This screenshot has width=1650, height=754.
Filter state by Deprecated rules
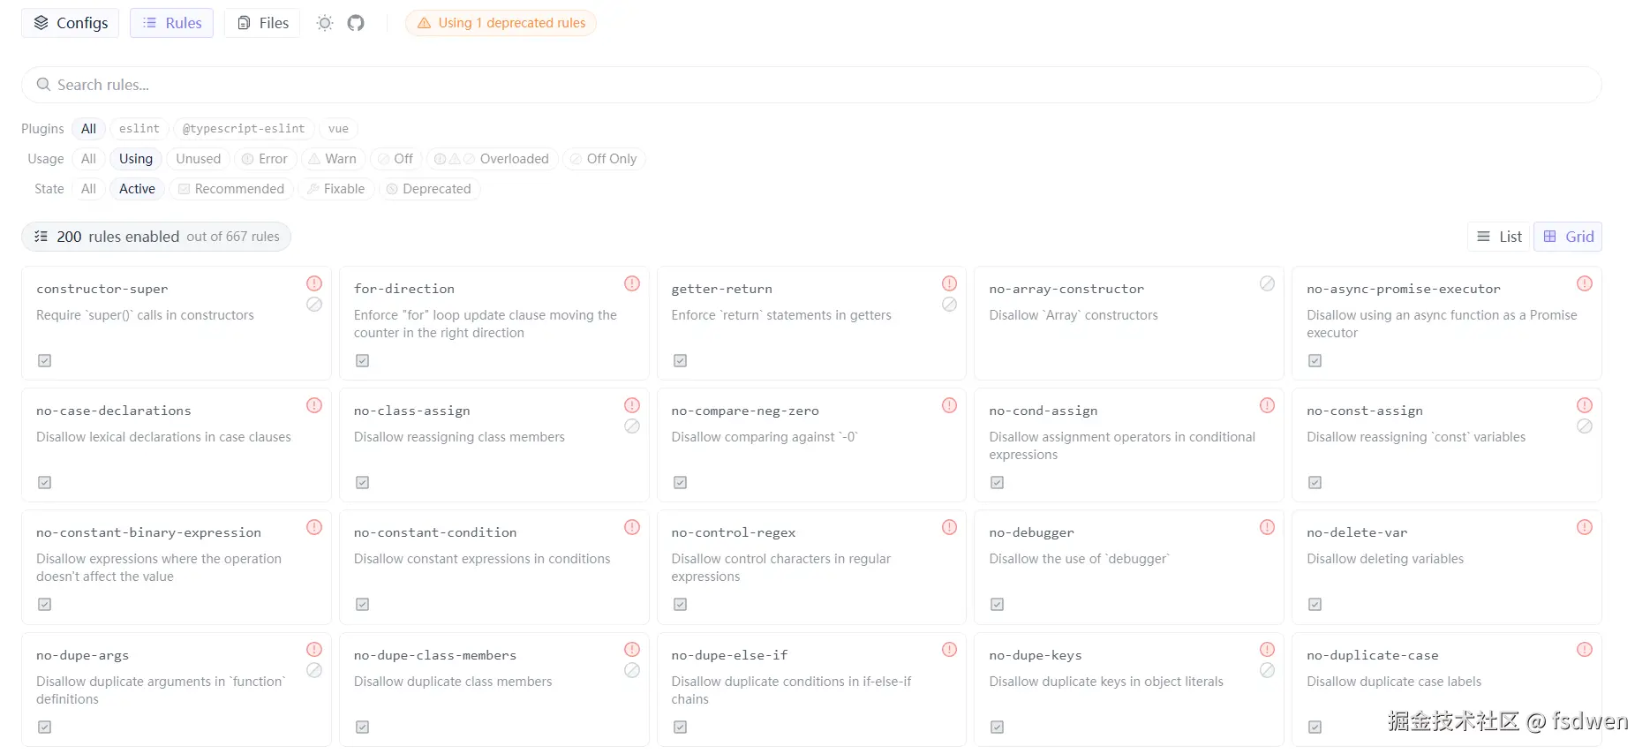(429, 189)
